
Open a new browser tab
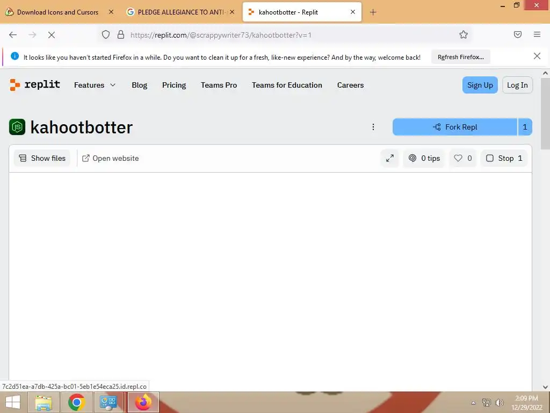pos(373,12)
